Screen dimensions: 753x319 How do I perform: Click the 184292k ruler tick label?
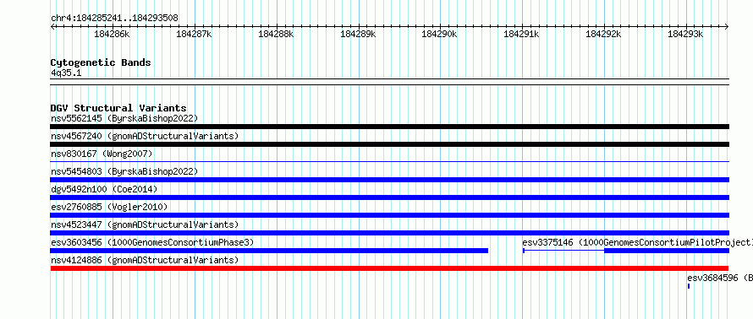(x=603, y=34)
